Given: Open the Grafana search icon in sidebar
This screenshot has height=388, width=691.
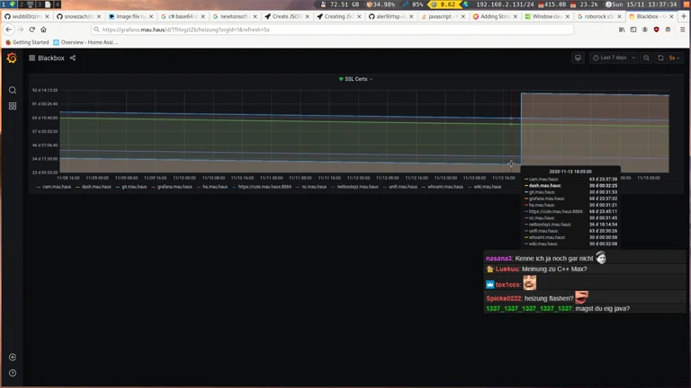Looking at the screenshot, I should tap(13, 90).
